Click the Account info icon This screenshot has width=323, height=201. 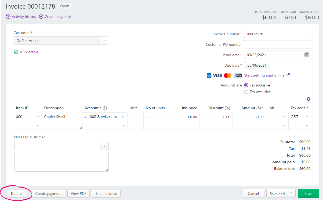[105, 108]
